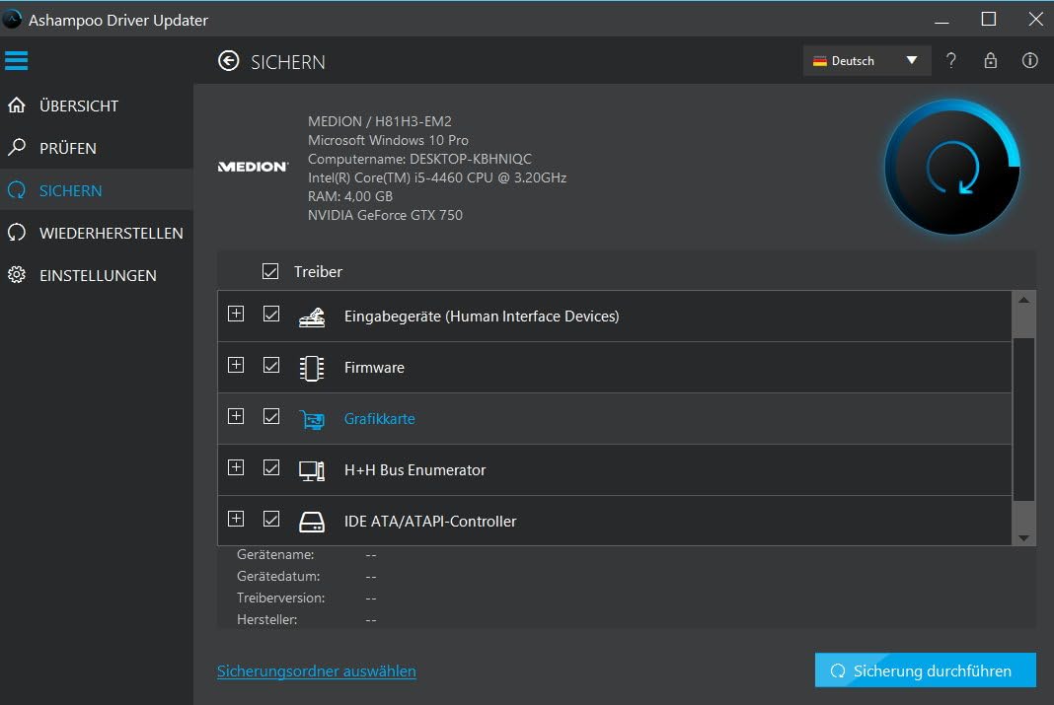Select the Firmware row label
1054x705 pixels.
pos(374,368)
